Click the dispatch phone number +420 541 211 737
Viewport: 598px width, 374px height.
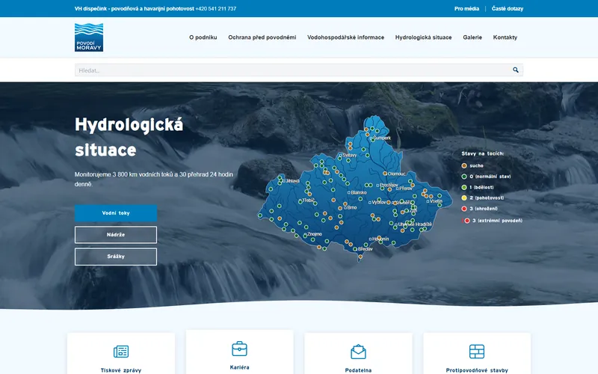216,8
